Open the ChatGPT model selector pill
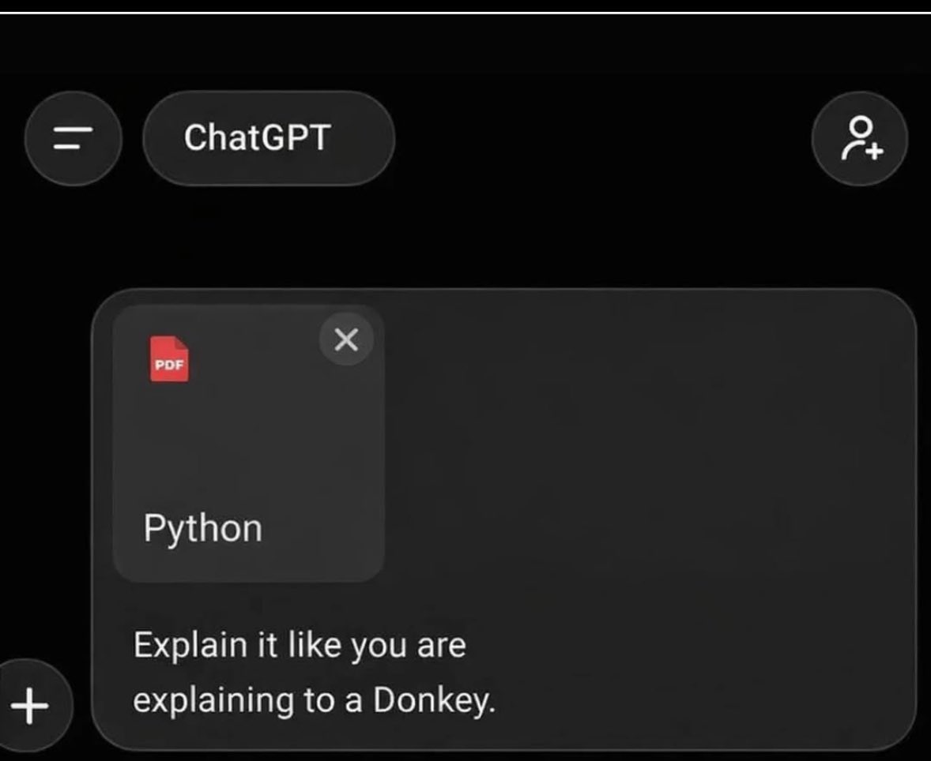 269,138
